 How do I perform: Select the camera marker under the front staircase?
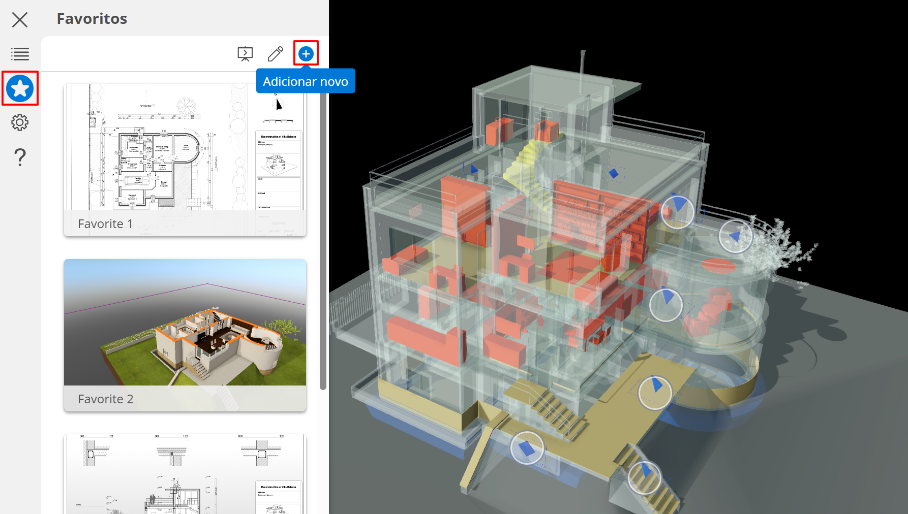click(x=527, y=448)
